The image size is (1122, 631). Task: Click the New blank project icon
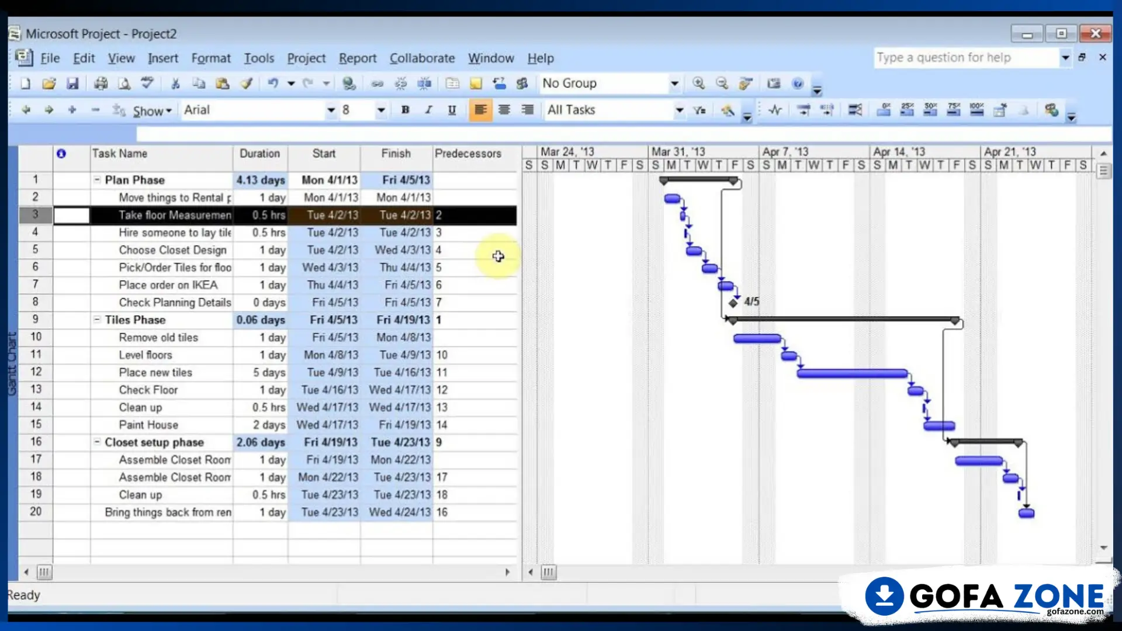click(25, 84)
